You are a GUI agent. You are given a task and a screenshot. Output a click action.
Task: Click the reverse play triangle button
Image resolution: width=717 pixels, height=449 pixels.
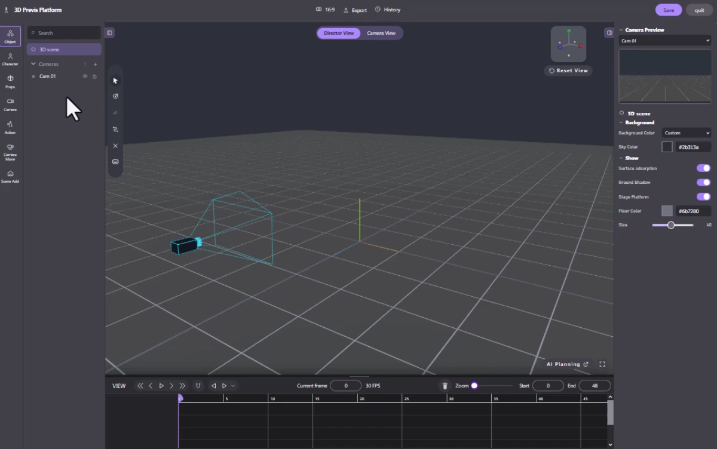click(214, 386)
